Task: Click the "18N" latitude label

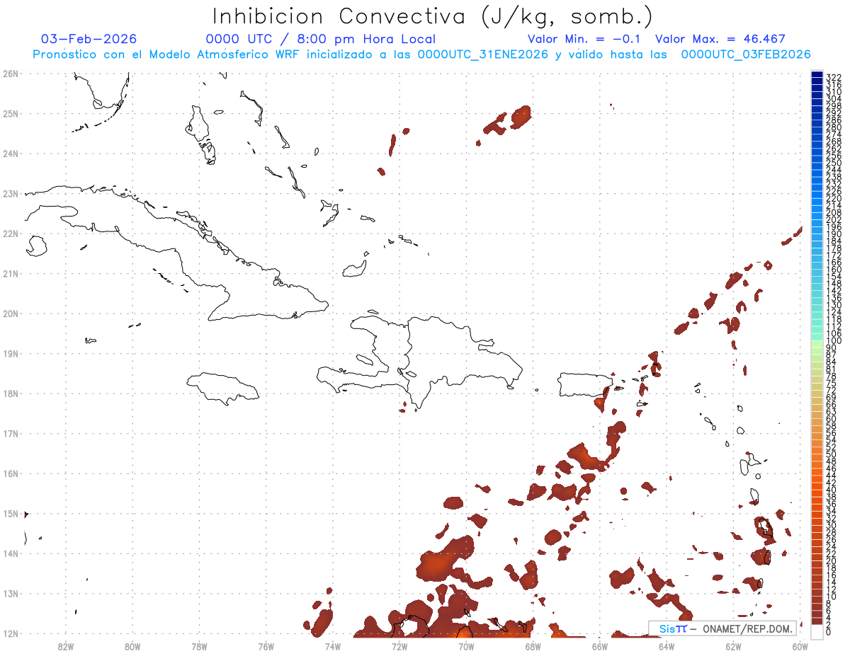Action: click(11, 393)
